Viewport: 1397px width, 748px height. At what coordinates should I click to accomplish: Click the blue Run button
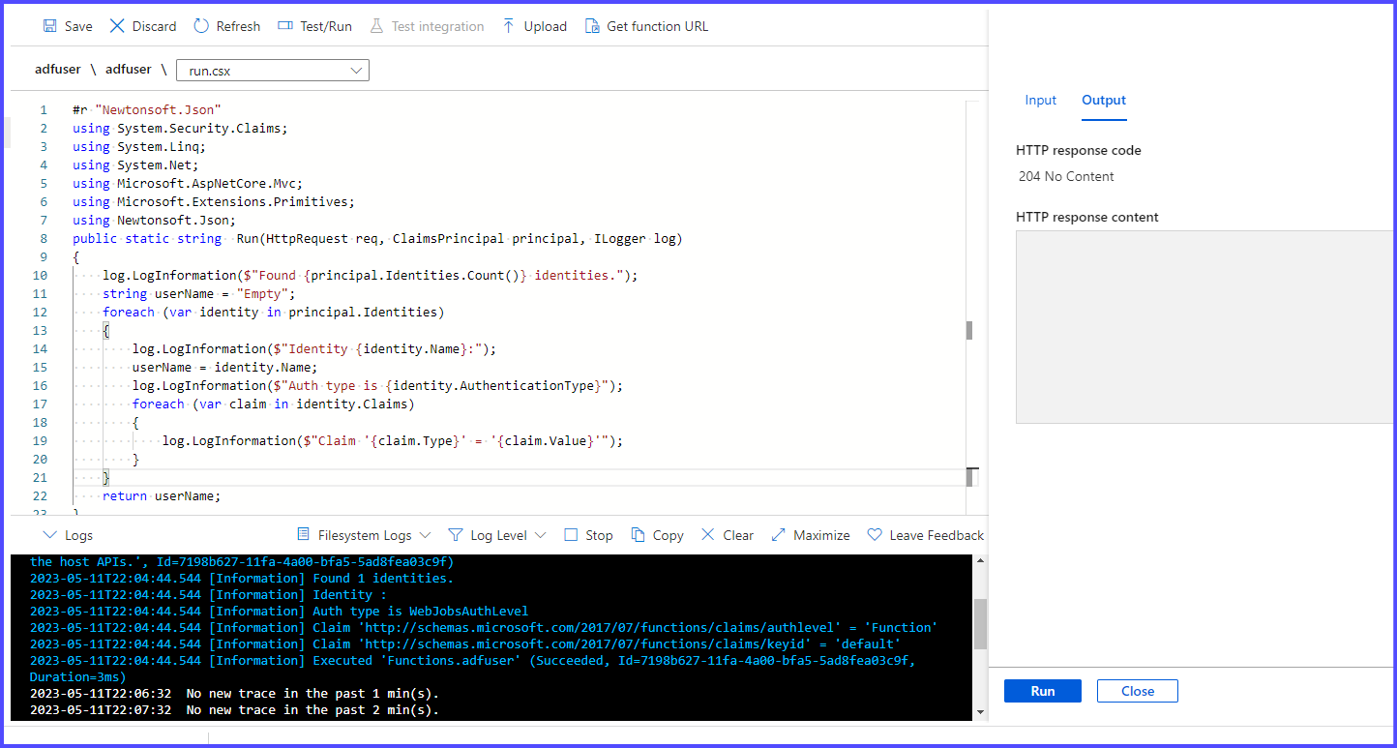click(1043, 691)
